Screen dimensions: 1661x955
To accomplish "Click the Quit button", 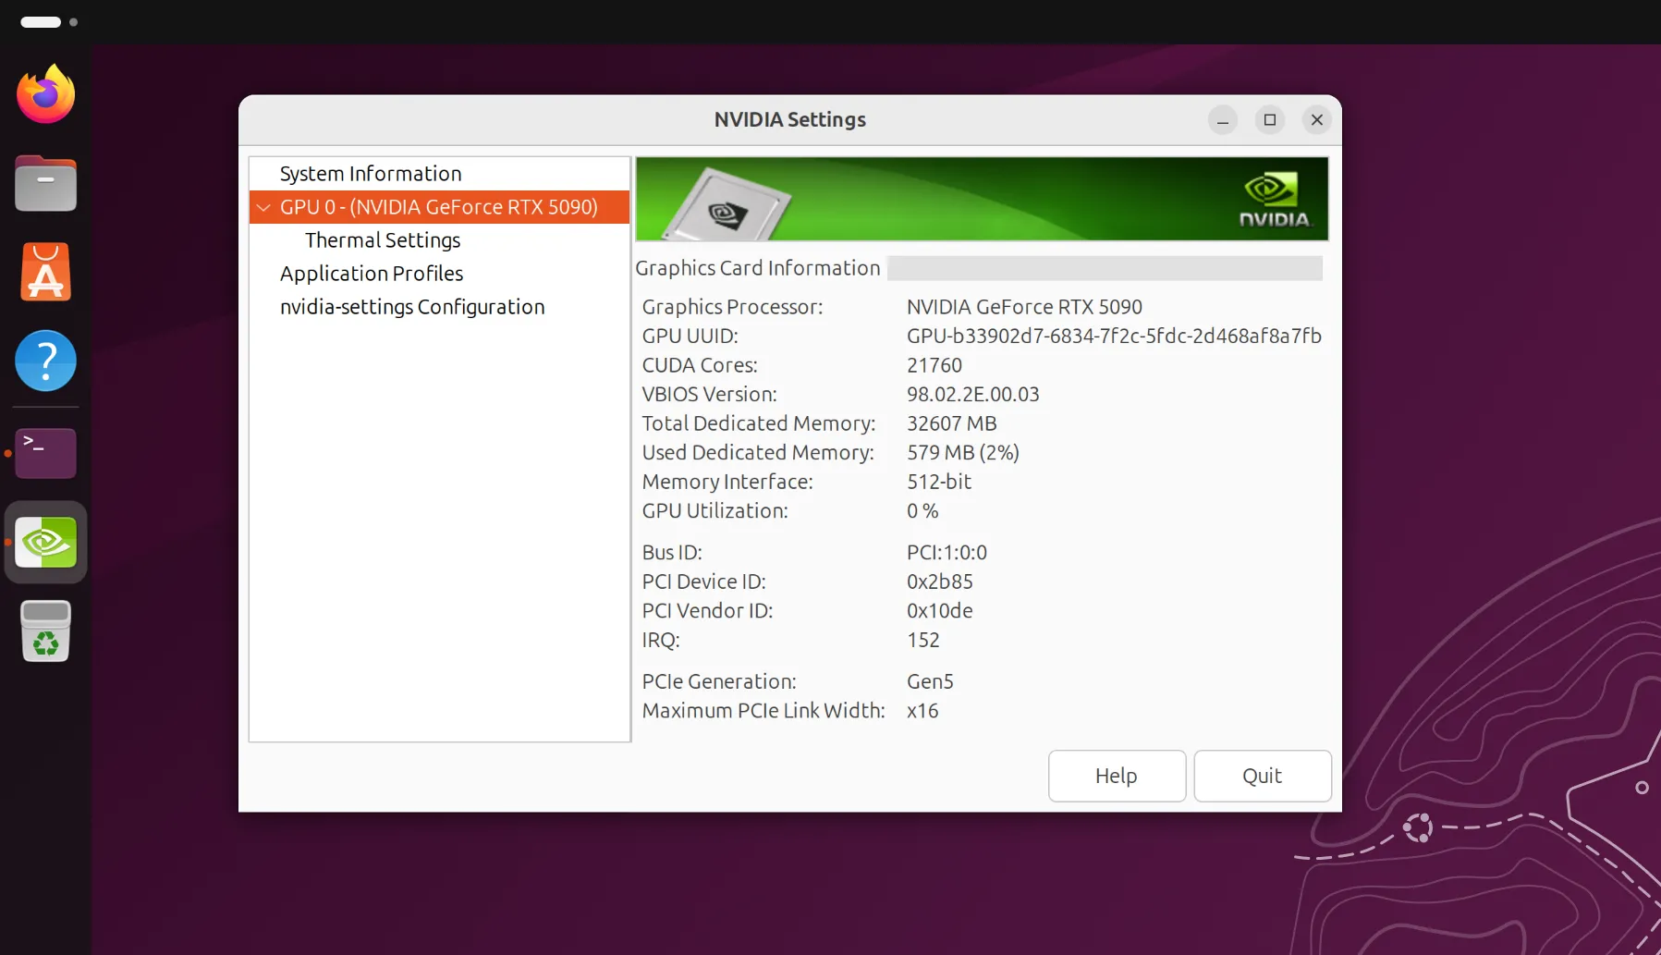I will pos(1262,776).
